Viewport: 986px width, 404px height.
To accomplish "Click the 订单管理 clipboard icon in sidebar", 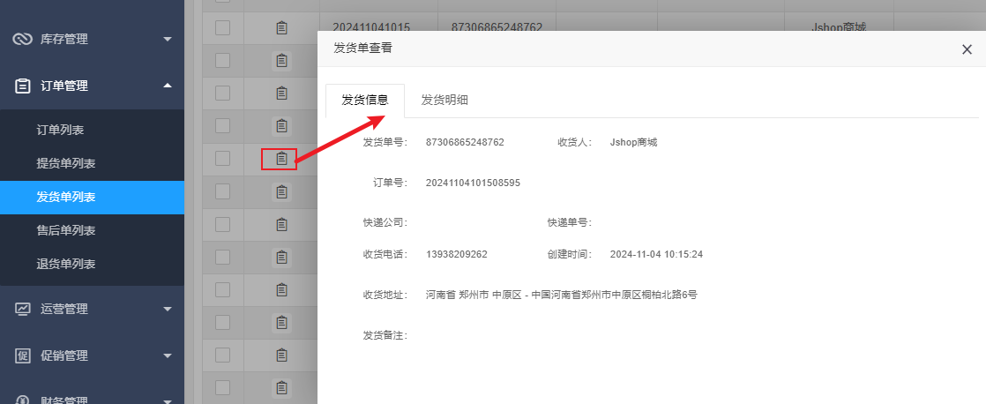I will click(x=23, y=86).
